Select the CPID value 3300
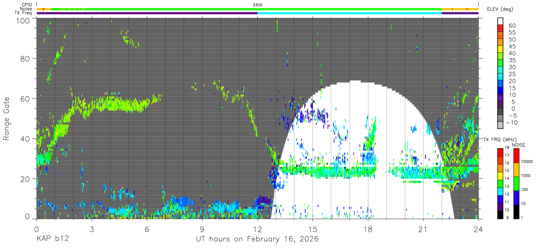 (x=258, y=5)
